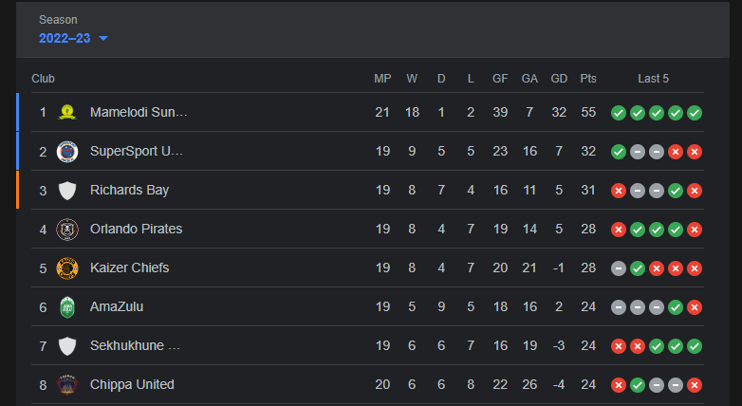Click the Mamelodi Sundowns club crest
742x406 pixels.
tap(67, 113)
